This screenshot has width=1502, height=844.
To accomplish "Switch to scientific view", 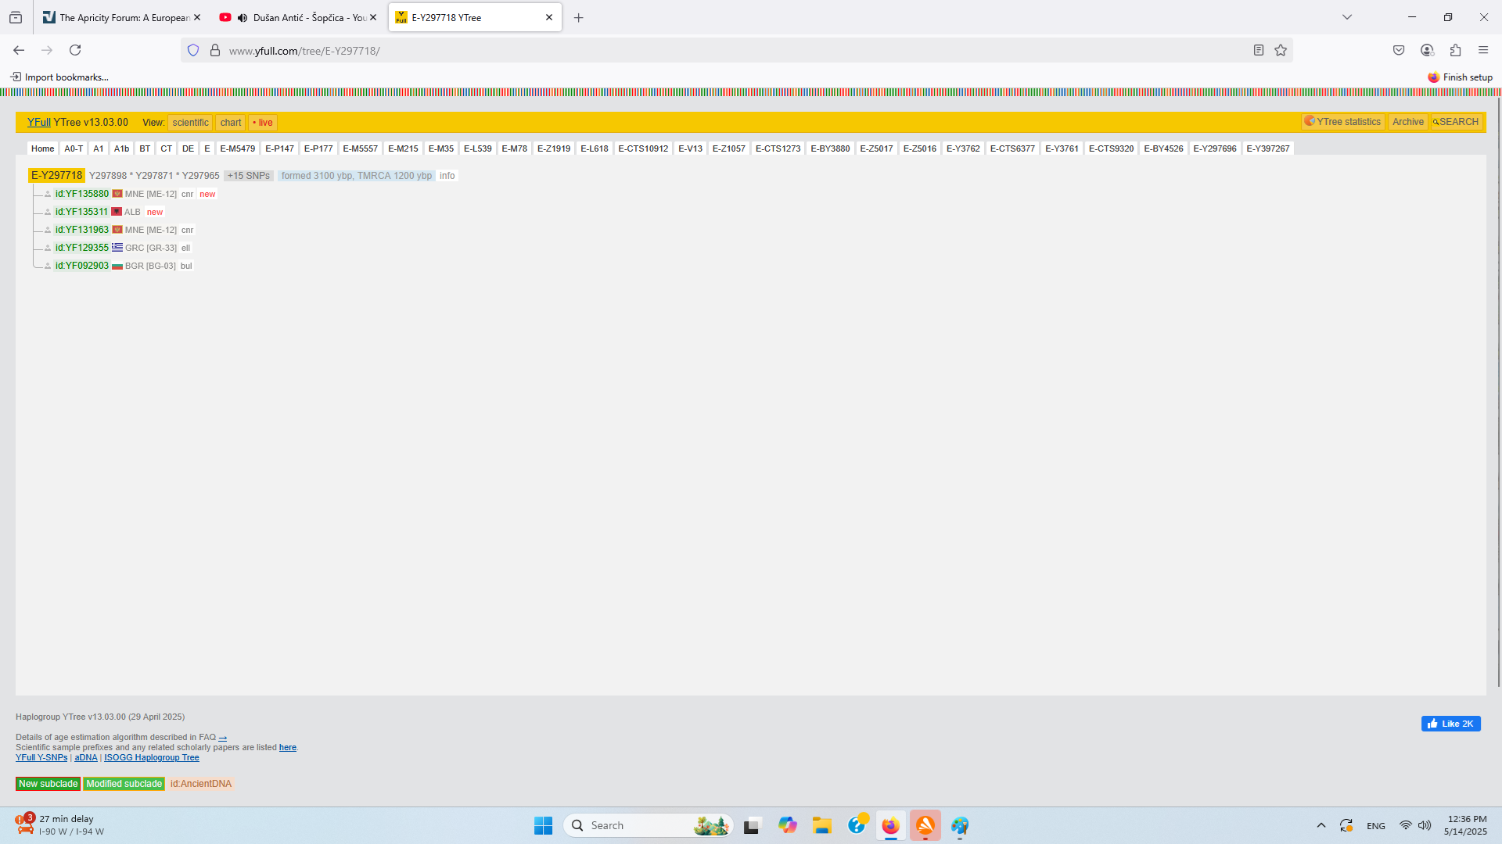I will tap(190, 123).
